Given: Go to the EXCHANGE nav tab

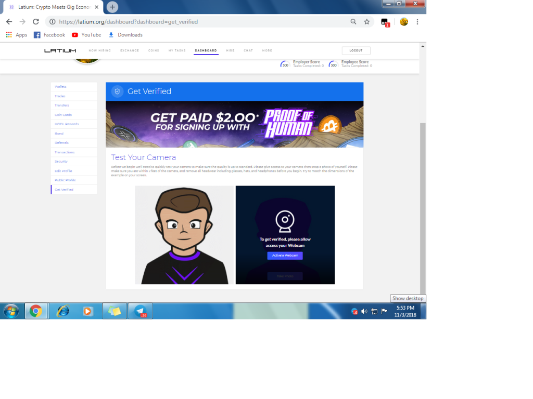Looking at the screenshot, I should coord(130,50).
